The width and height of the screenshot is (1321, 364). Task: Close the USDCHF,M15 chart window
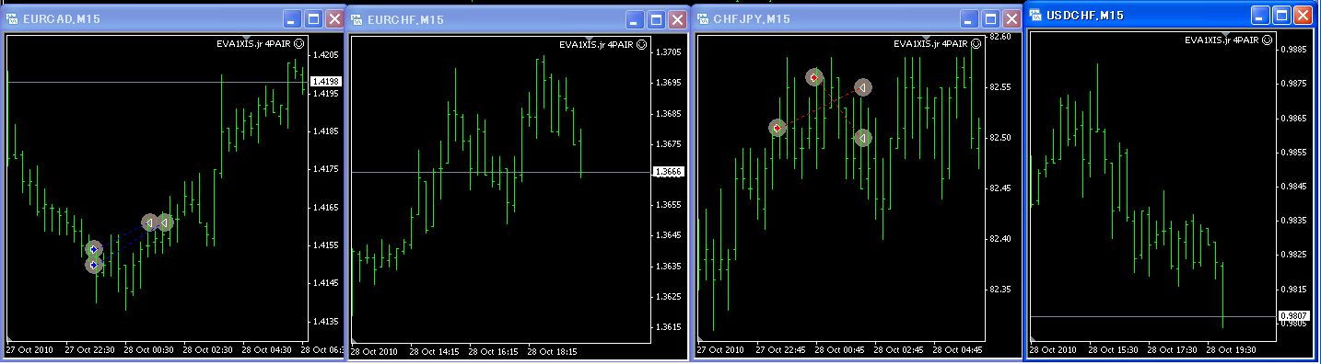pos(1303,15)
